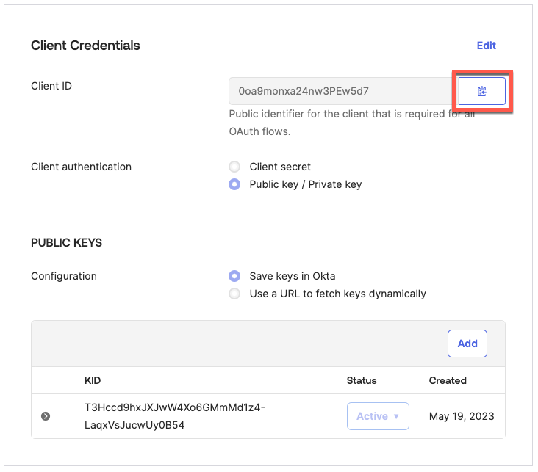
Task: Choose Use a URL to fetch keys dynamically
Action: [x=234, y=294]
